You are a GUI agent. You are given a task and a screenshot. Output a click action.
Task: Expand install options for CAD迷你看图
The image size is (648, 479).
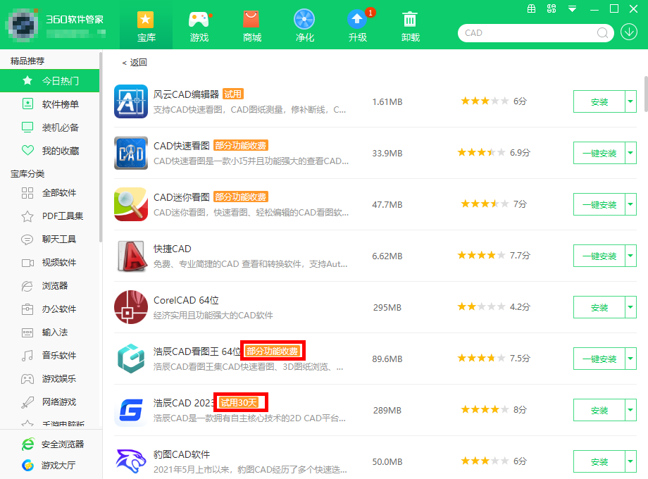630,204
